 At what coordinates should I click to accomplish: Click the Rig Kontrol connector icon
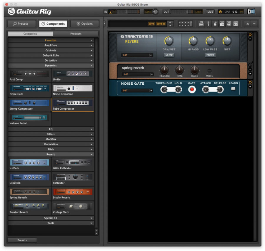coord(185,24)
